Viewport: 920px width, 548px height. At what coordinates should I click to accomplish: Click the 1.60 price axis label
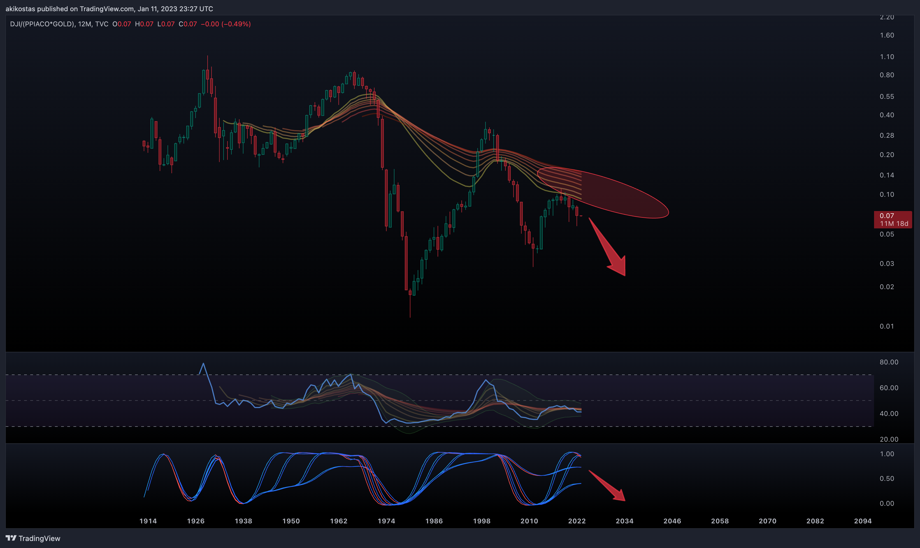(887, 35)
